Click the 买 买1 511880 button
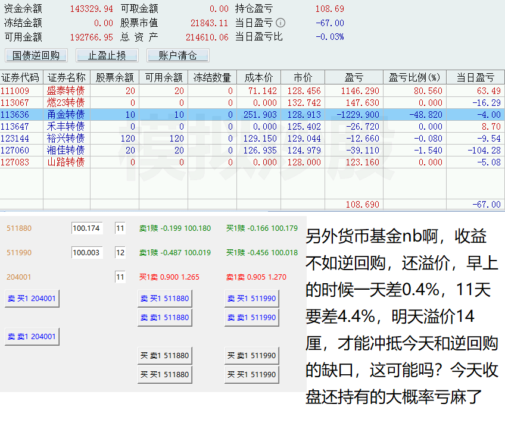The width and height of the screenshot is (505, 423). (x=164, y=375)
